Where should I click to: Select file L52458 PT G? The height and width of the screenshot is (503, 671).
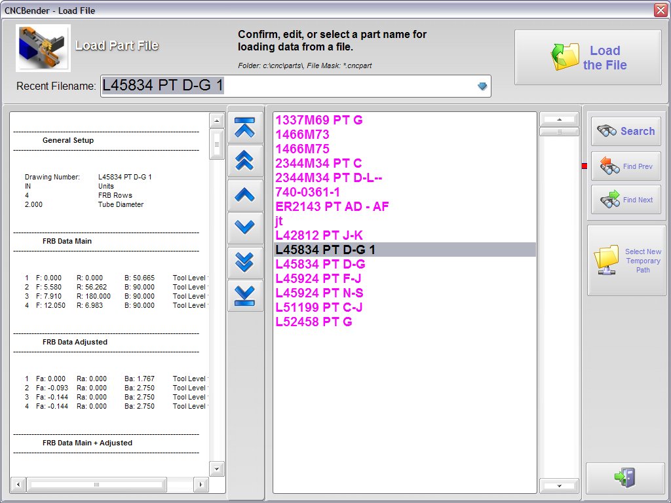click(x=314, y=322)
